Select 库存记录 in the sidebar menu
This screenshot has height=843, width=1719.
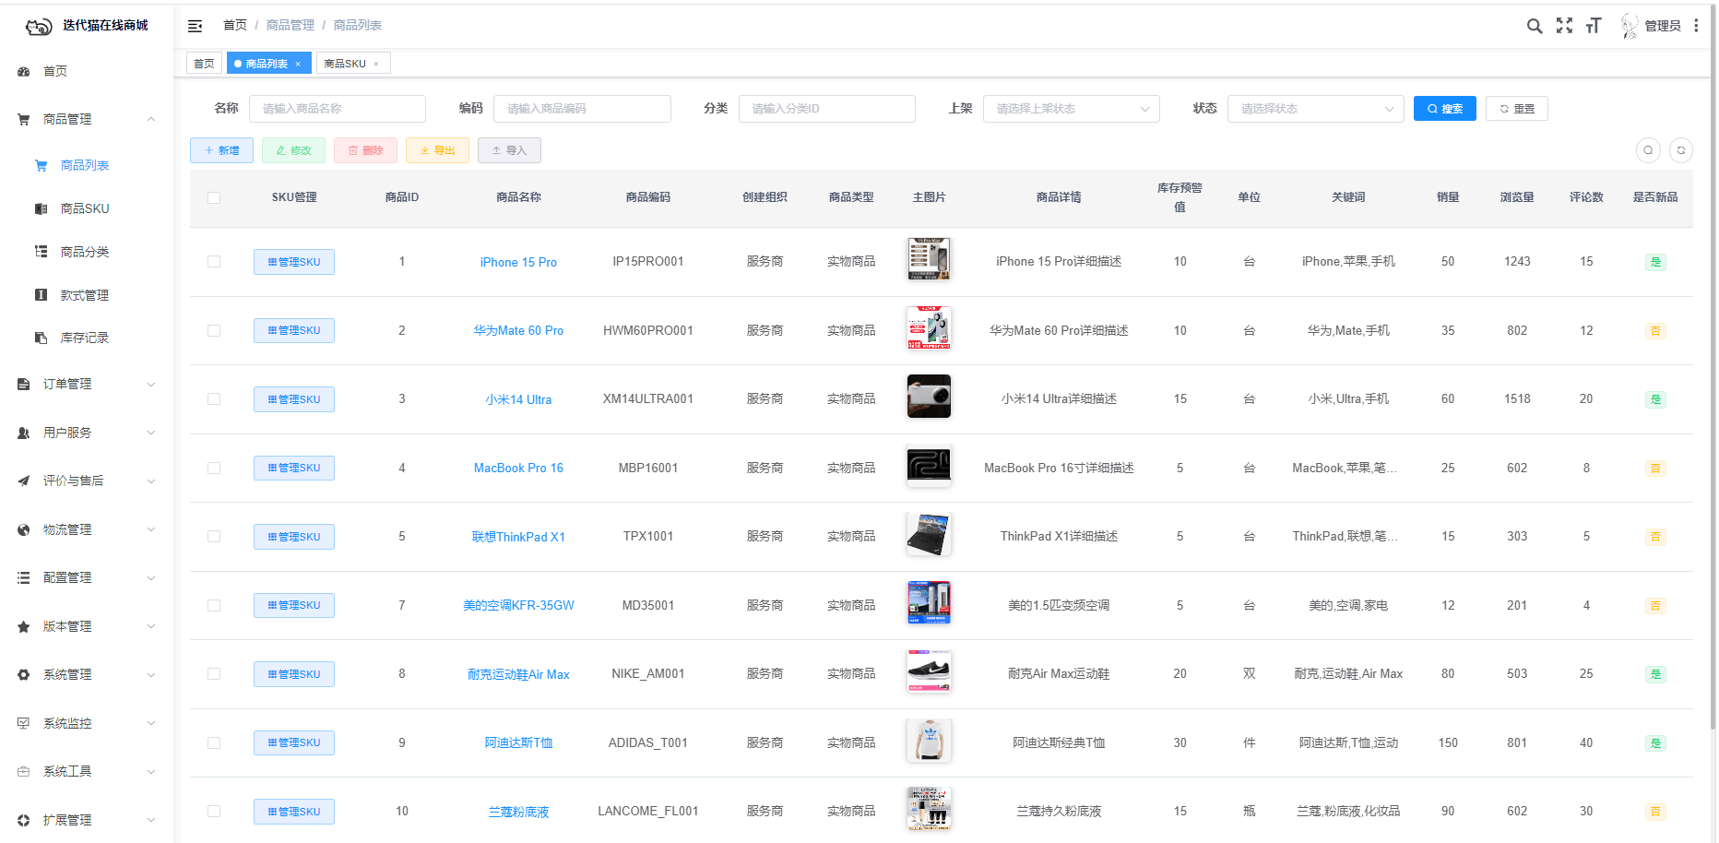click(x=85, y=338)
